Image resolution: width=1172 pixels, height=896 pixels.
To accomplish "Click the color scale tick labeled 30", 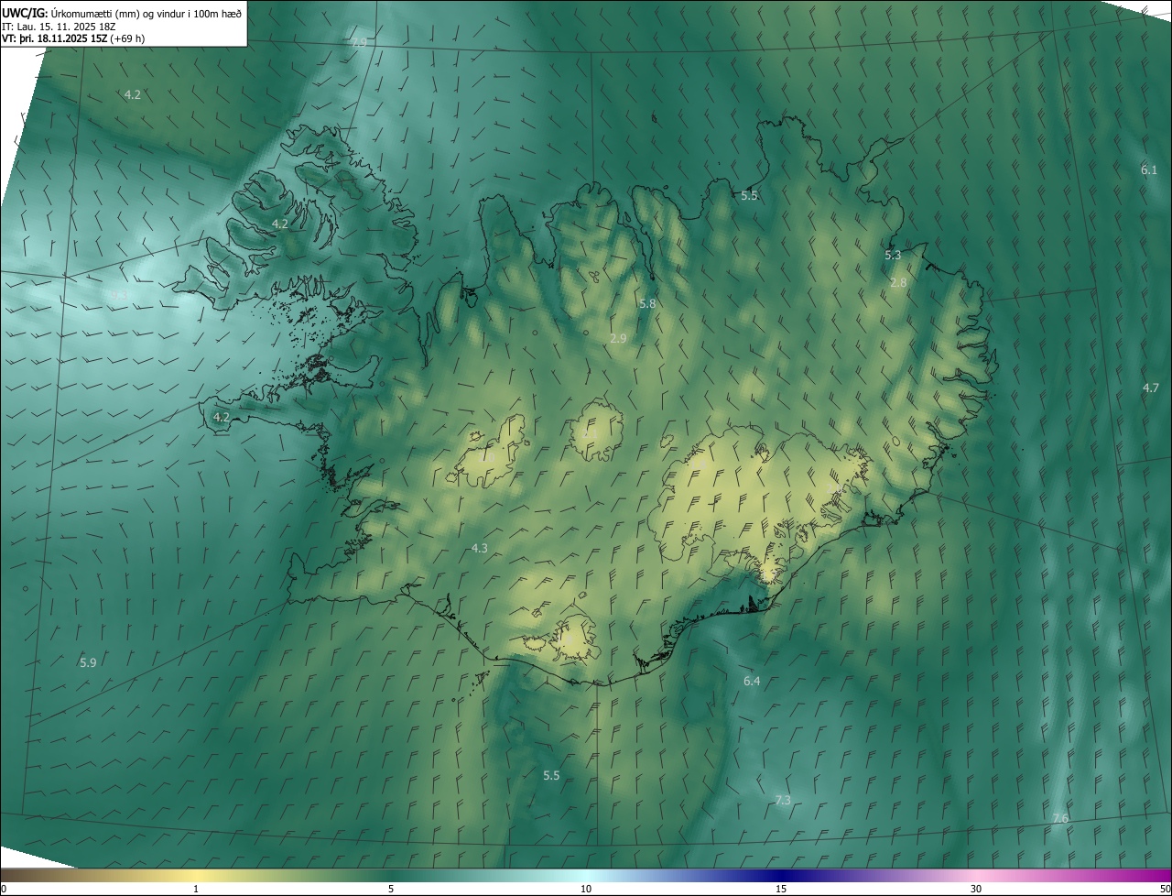I will (976, 889).
